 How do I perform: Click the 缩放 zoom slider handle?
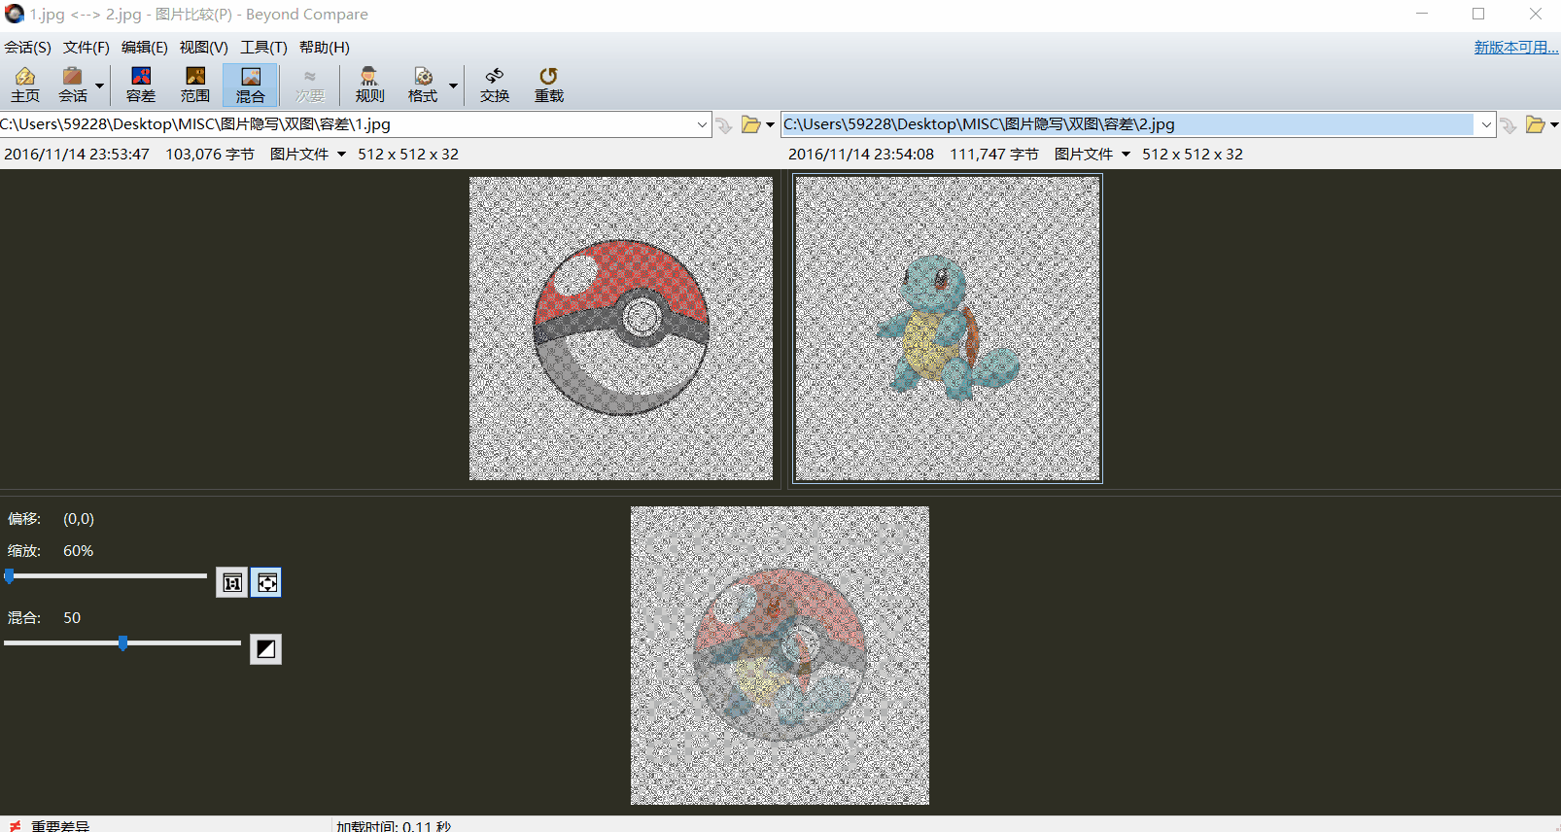[x=10, y=576]
